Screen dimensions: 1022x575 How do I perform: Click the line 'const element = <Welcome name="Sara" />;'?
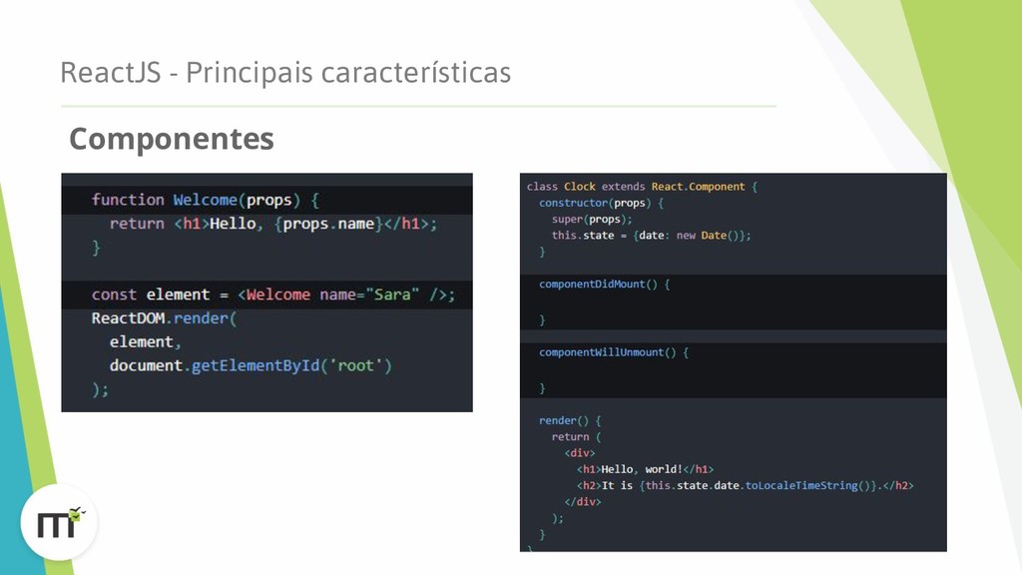(273, 294)
